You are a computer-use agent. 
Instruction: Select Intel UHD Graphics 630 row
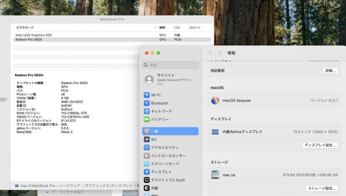pos(112,35)
